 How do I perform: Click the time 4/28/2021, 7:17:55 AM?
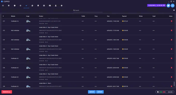tap(113, 30)
